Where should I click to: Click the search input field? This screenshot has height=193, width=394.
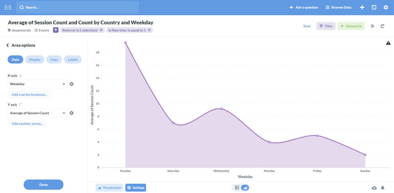pos(78,7)
